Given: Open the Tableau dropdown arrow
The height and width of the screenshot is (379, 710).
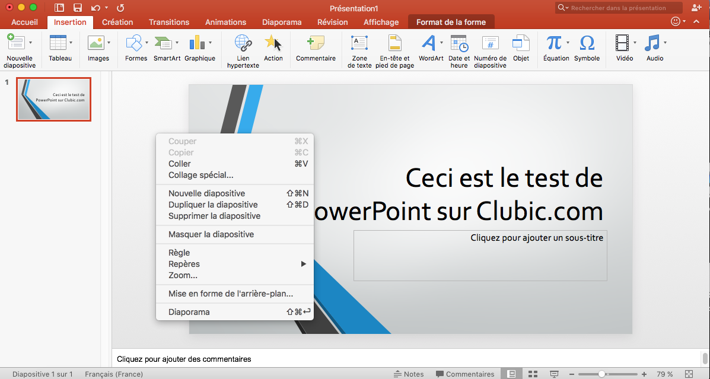Looking at the screenshot, I should point(71,43).
